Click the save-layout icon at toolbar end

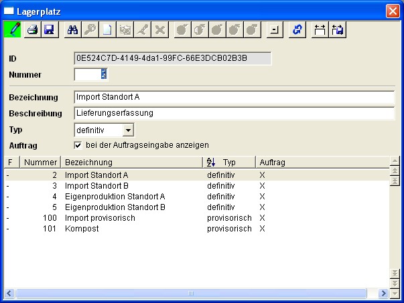pos(337,30)
